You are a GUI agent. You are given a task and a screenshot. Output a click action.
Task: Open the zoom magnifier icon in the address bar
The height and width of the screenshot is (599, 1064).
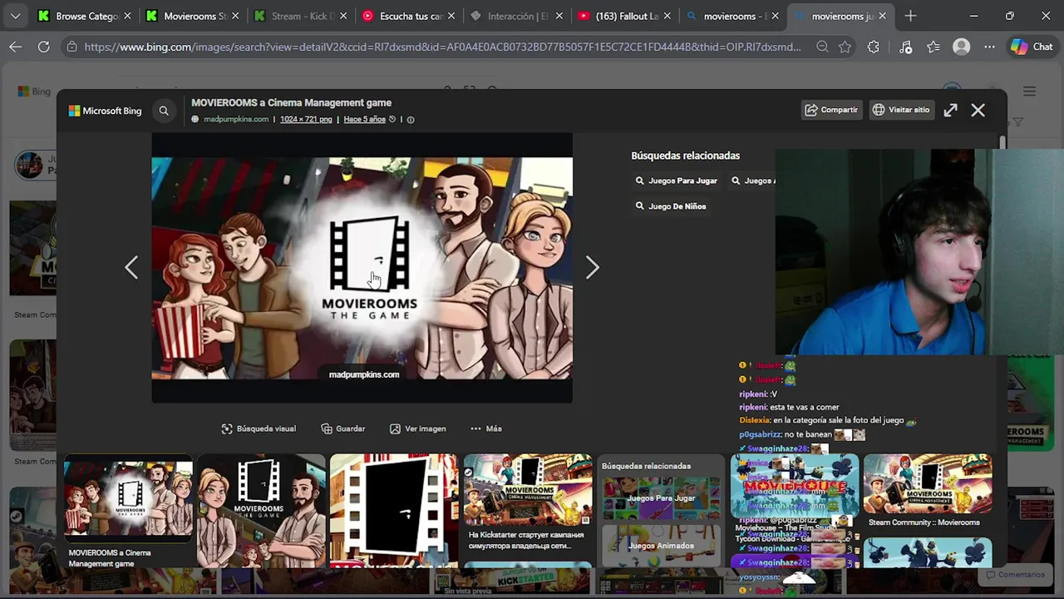(822, 47)
